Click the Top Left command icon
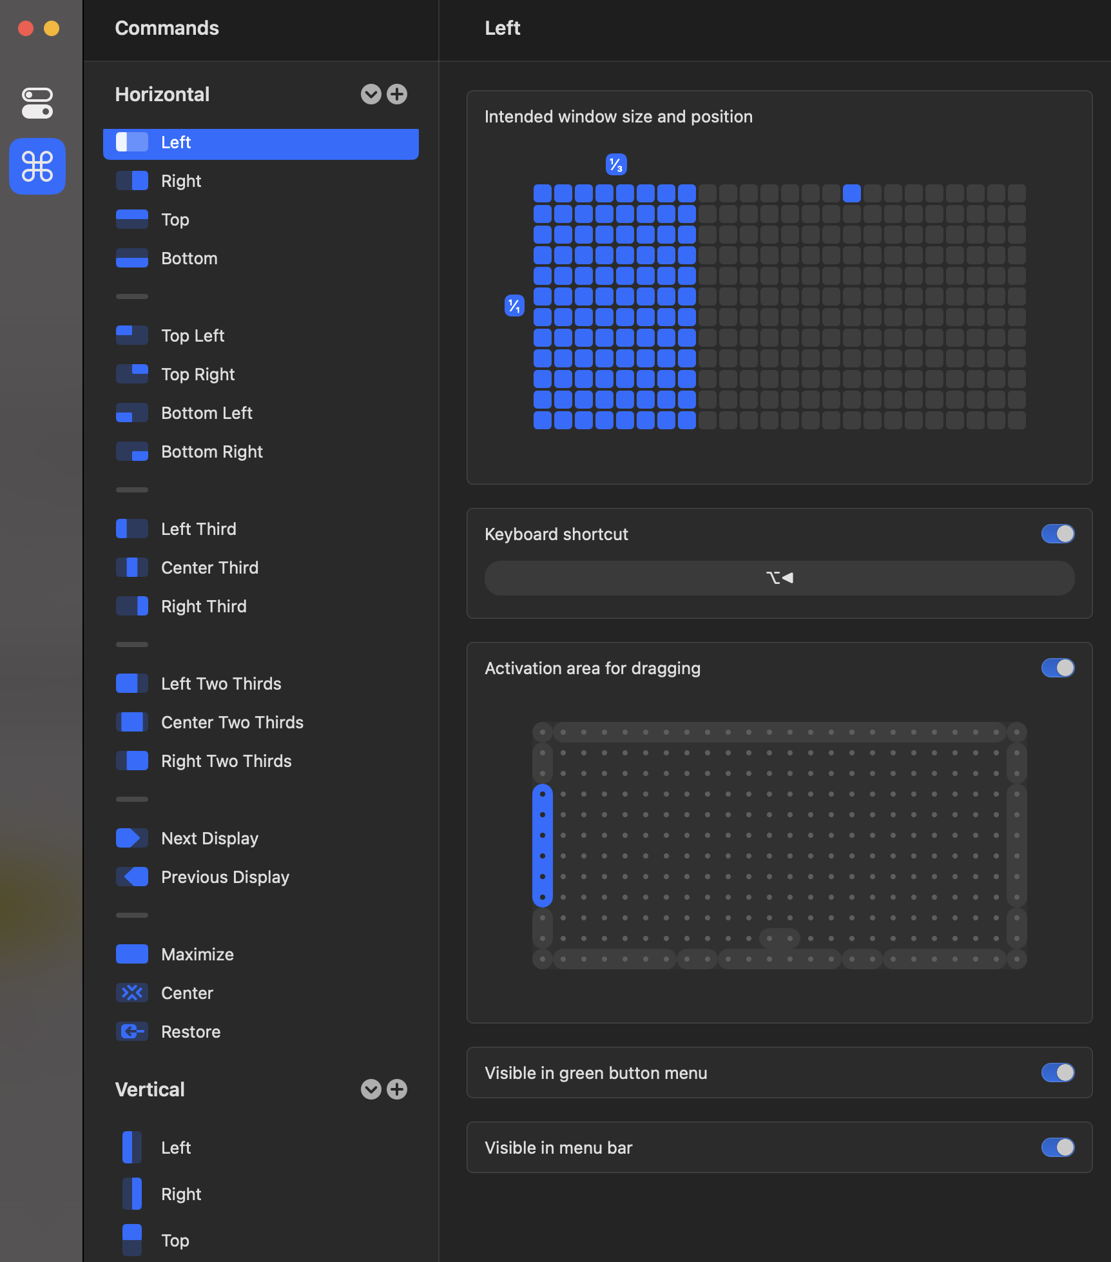Viewport: 1111px width, 1262px height. coord(131,335)
